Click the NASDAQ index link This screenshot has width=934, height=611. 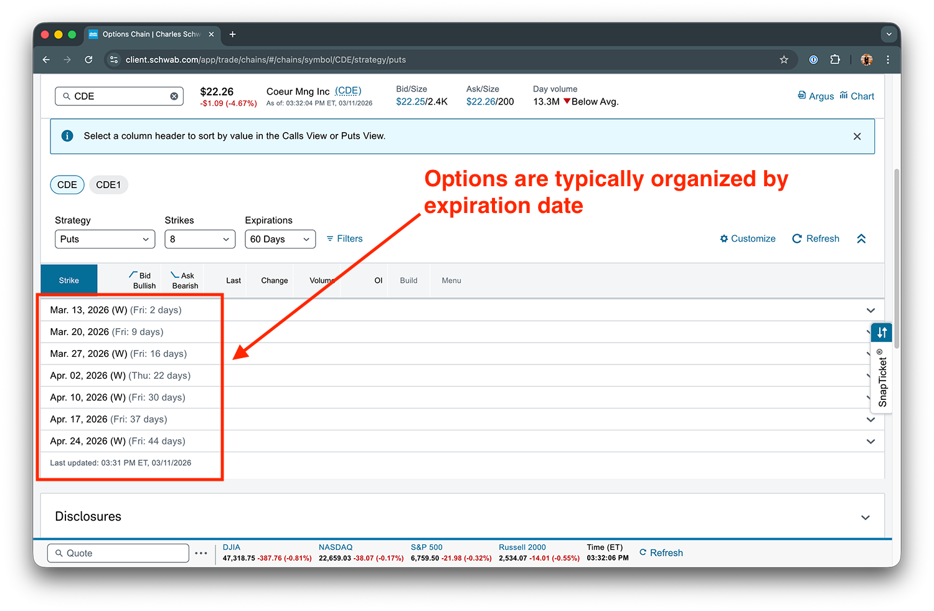point(336,547)
